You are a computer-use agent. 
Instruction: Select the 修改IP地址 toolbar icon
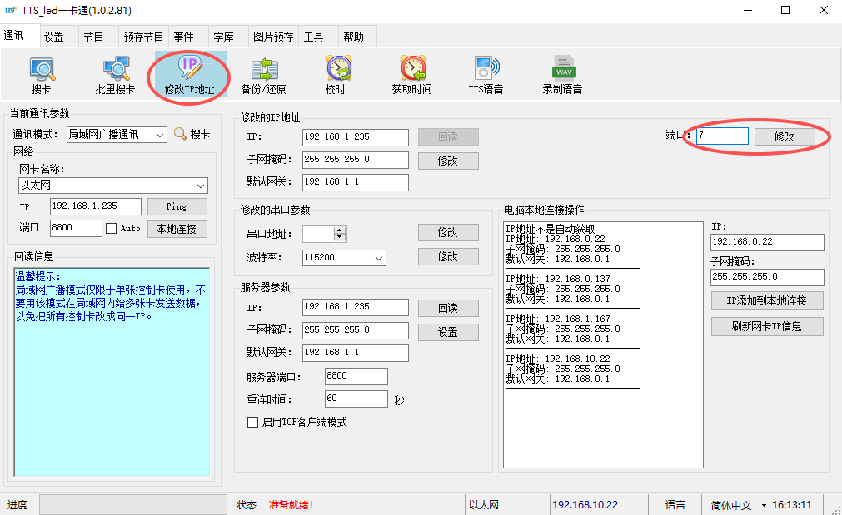(x=190, y=75)
